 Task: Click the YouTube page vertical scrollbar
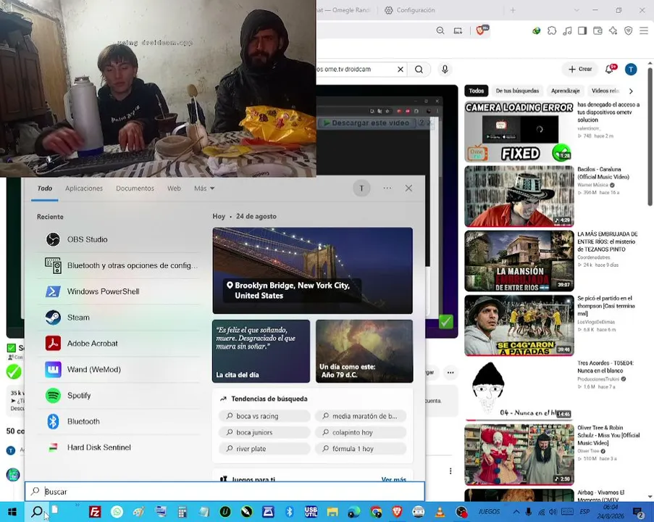click(650, 136)
